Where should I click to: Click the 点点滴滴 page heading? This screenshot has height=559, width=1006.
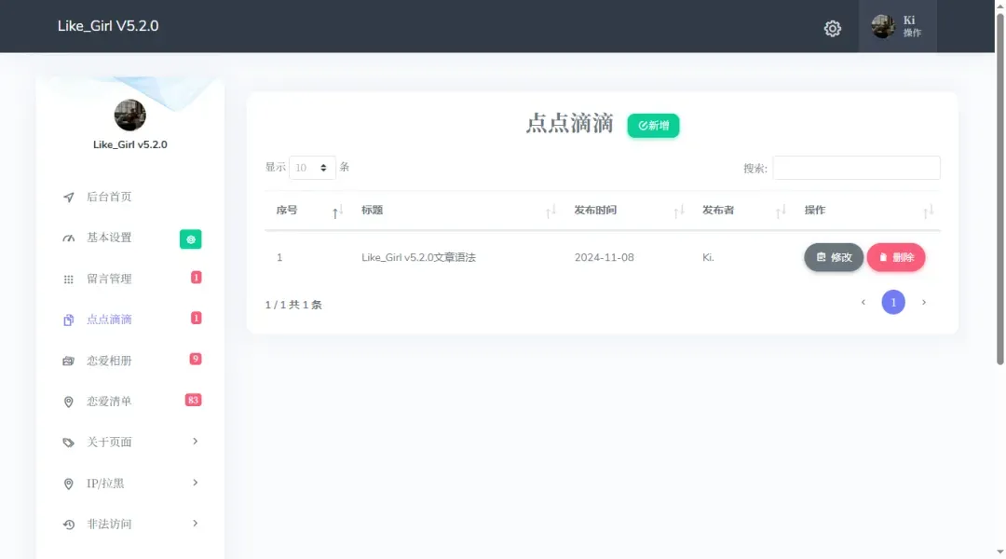570,123
